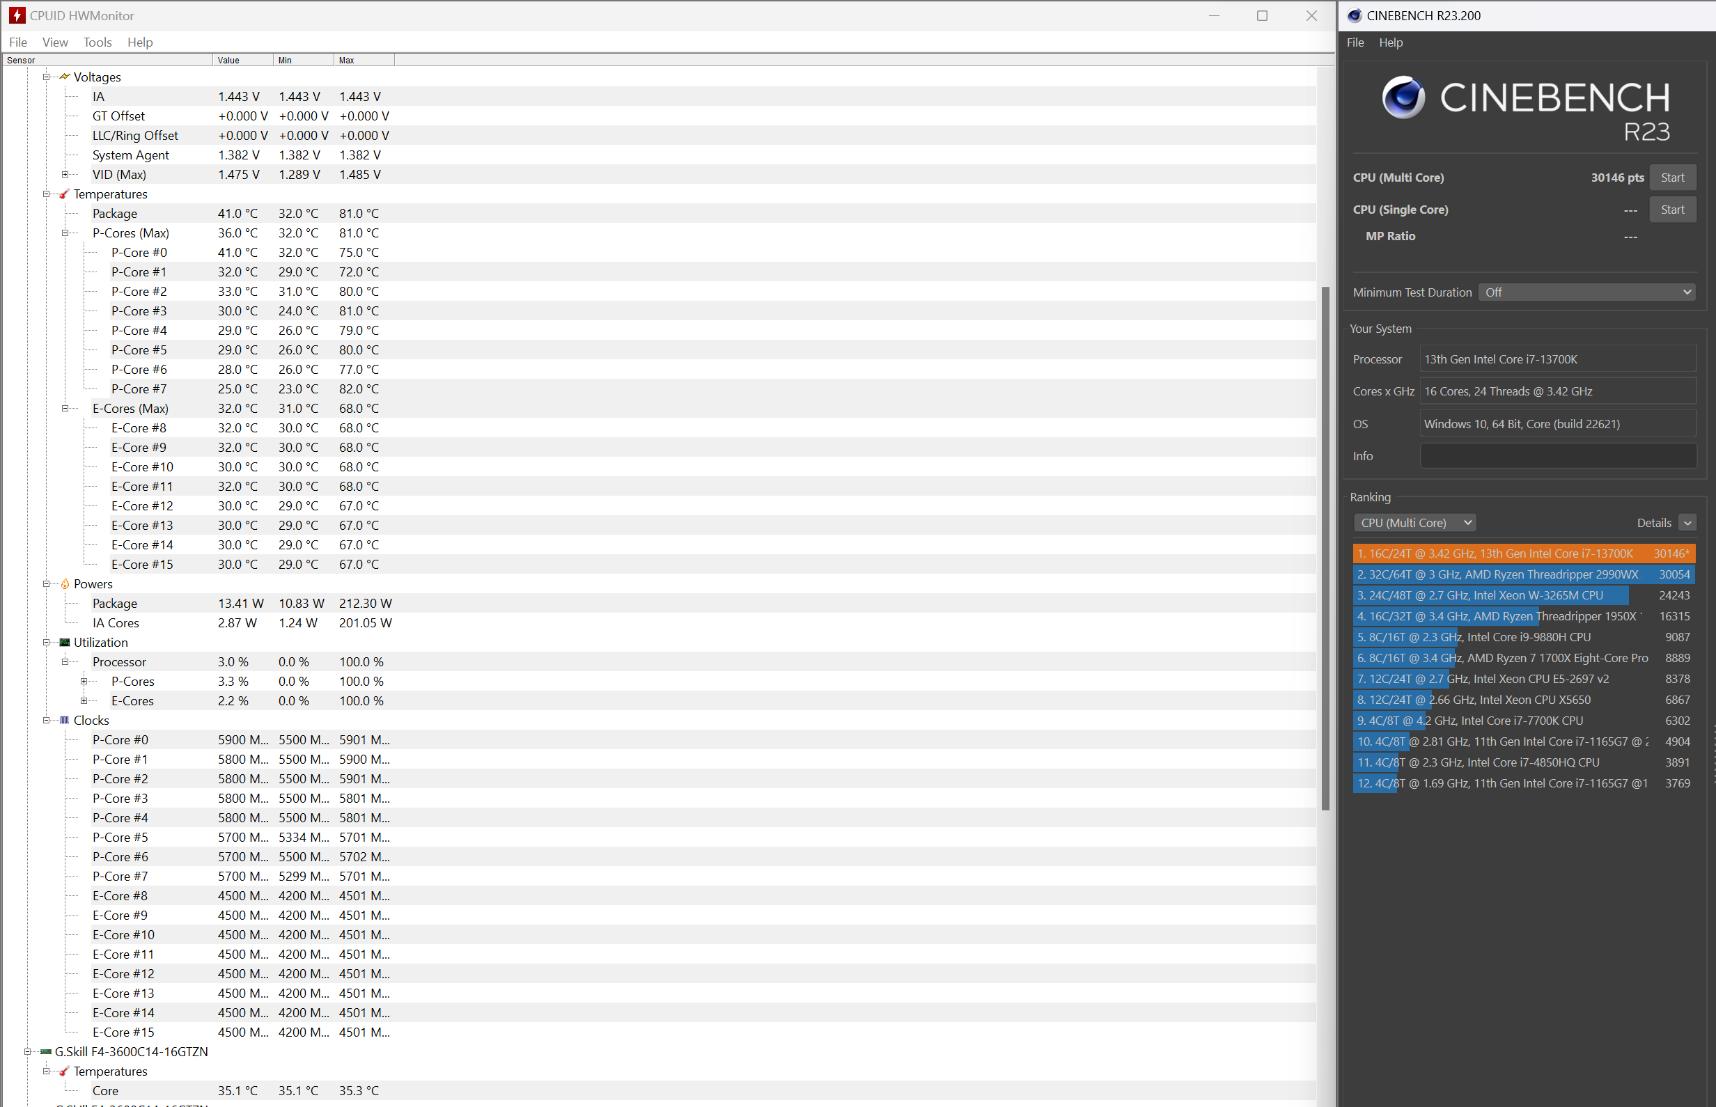Image resolution: width=1716 pixels, height=1107 pixels.
Task: Maximize the CPUID HWMonitor window
Action: tap(1262, 15)
